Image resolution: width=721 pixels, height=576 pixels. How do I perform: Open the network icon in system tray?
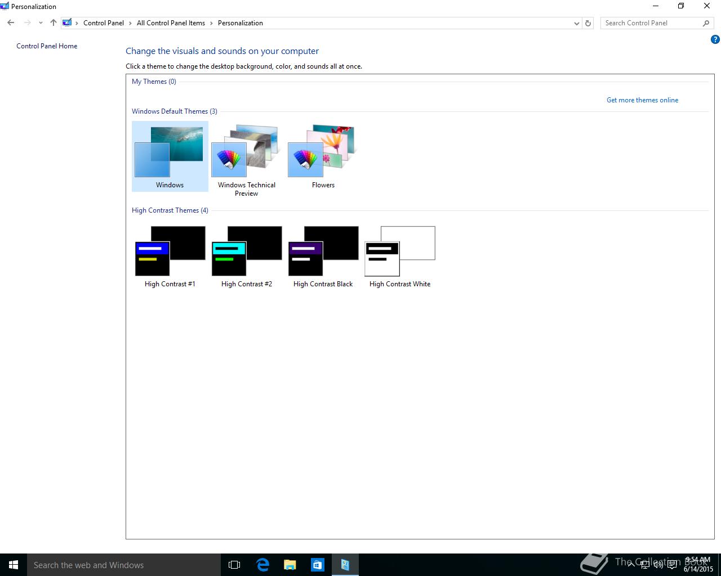point(645,565)
